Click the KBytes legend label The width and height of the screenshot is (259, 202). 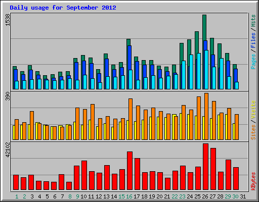(253, 181)
